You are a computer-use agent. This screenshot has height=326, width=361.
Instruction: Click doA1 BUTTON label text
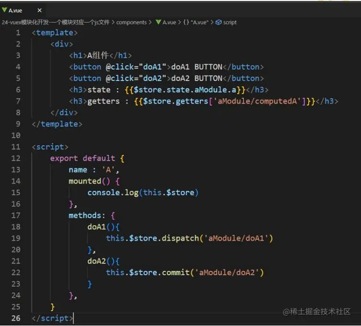197,67
